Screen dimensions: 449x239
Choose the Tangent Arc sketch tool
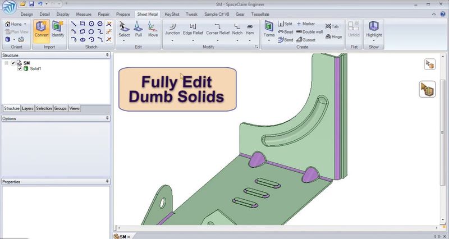74,39
